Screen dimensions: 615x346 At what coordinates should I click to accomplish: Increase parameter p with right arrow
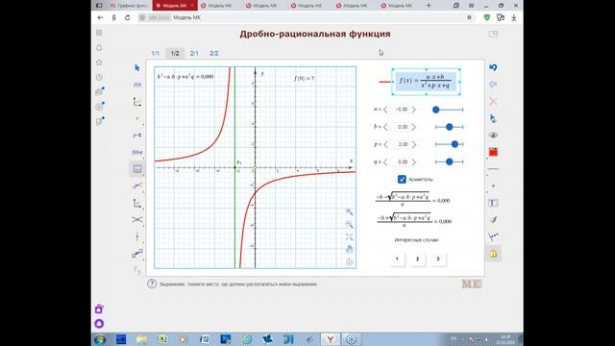click(x=414, y=144)
